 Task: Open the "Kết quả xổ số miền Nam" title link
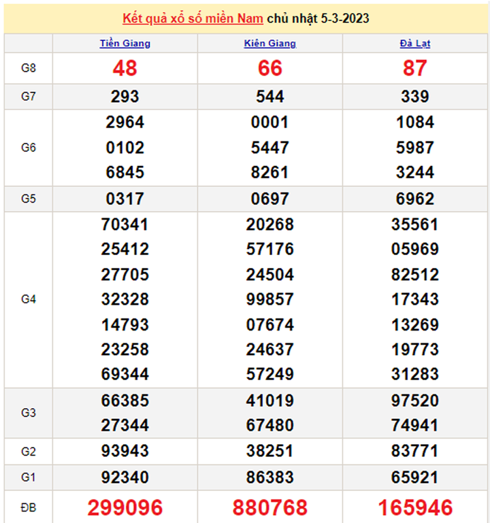(193, 18)
